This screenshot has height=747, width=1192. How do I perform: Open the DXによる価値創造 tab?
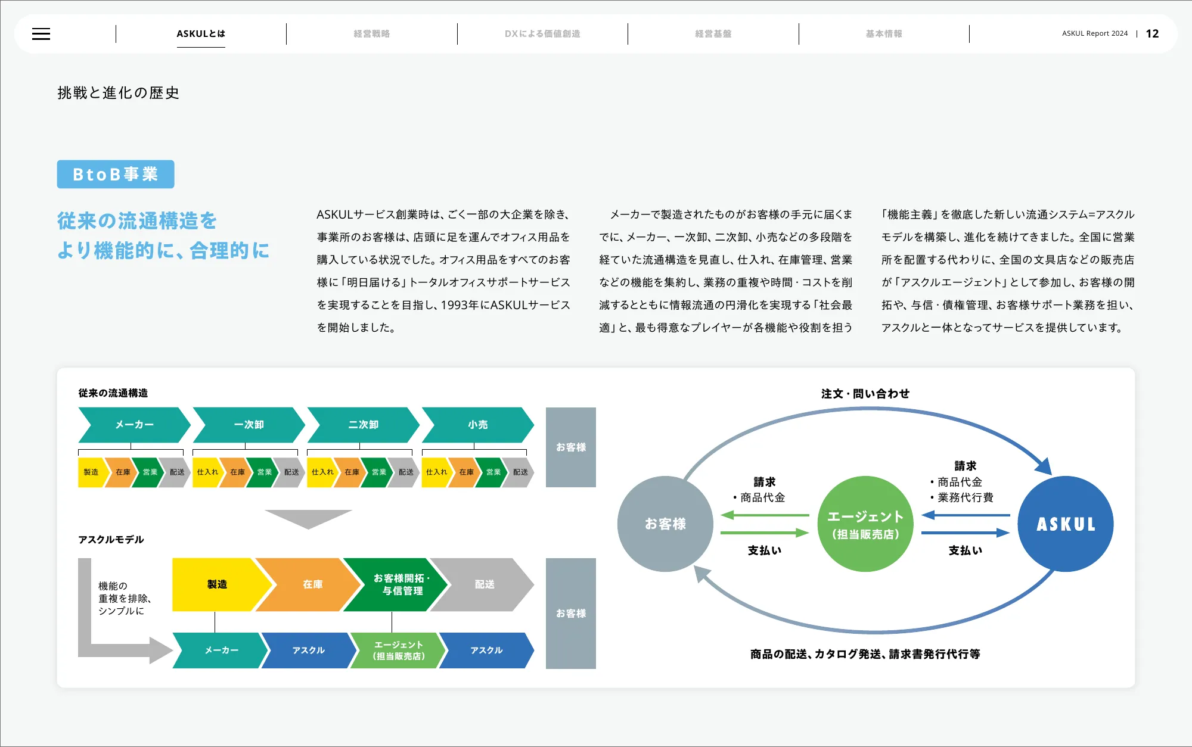(542, 34)
